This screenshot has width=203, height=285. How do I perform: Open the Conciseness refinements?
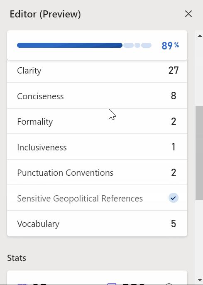[97, 96]
